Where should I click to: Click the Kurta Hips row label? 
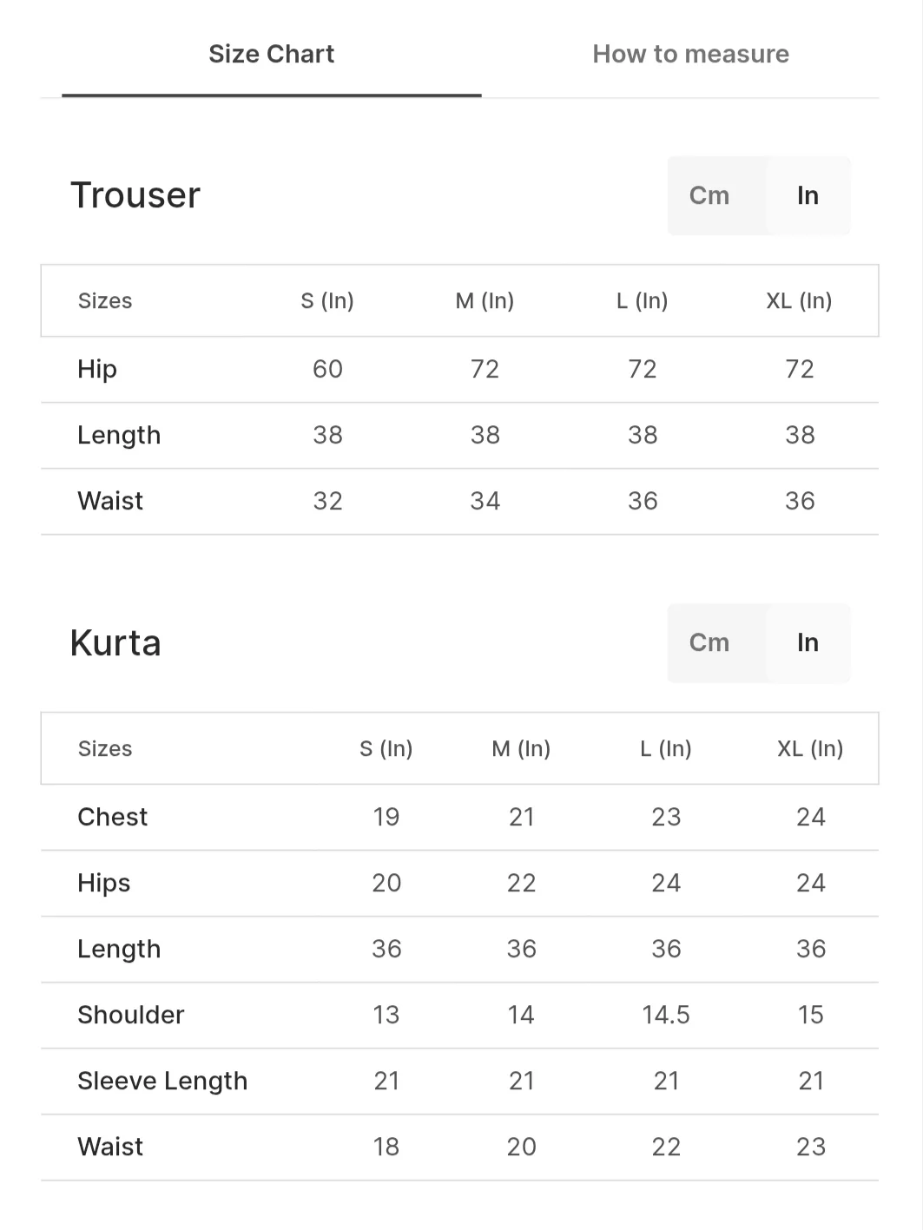[x=104, y=883]
